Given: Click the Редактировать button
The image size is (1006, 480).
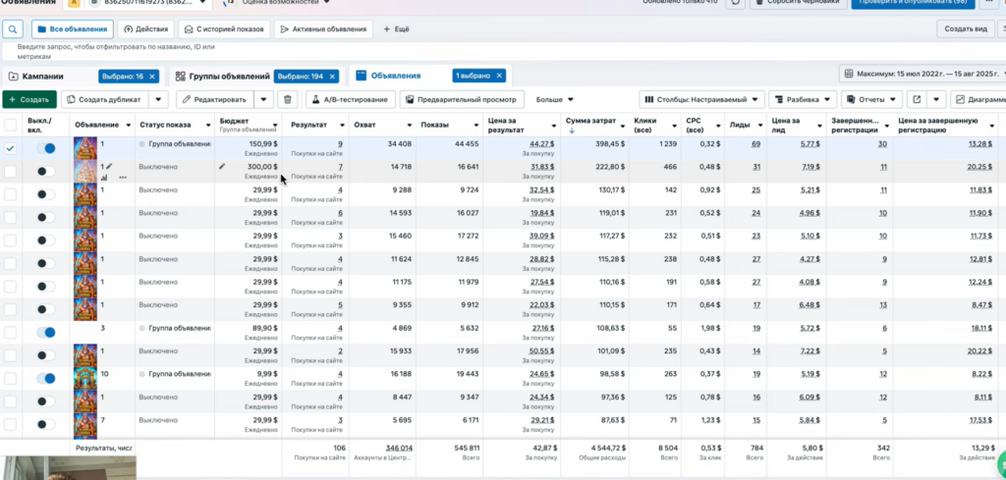Looking at the screenshot, I should 214,99.
